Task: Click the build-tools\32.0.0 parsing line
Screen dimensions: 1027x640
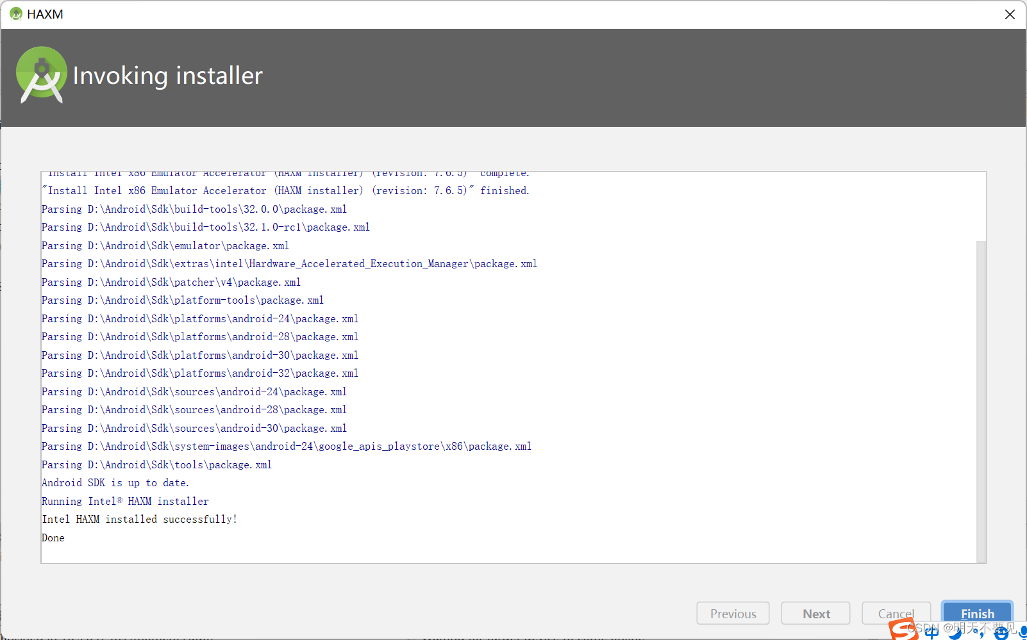Action: pyautogui.click(x=194, y=209)
